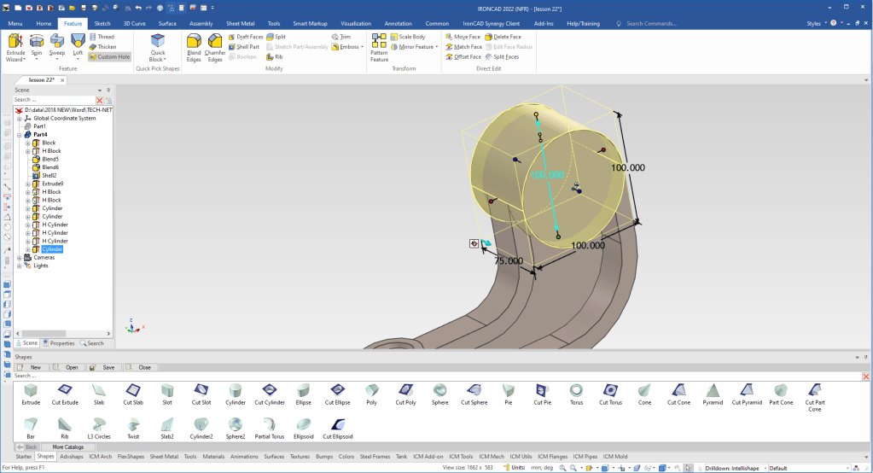Viewport: 873px width, 473px height.
Task: Open the Pattern Feature tool
Action: coord(379,47)
